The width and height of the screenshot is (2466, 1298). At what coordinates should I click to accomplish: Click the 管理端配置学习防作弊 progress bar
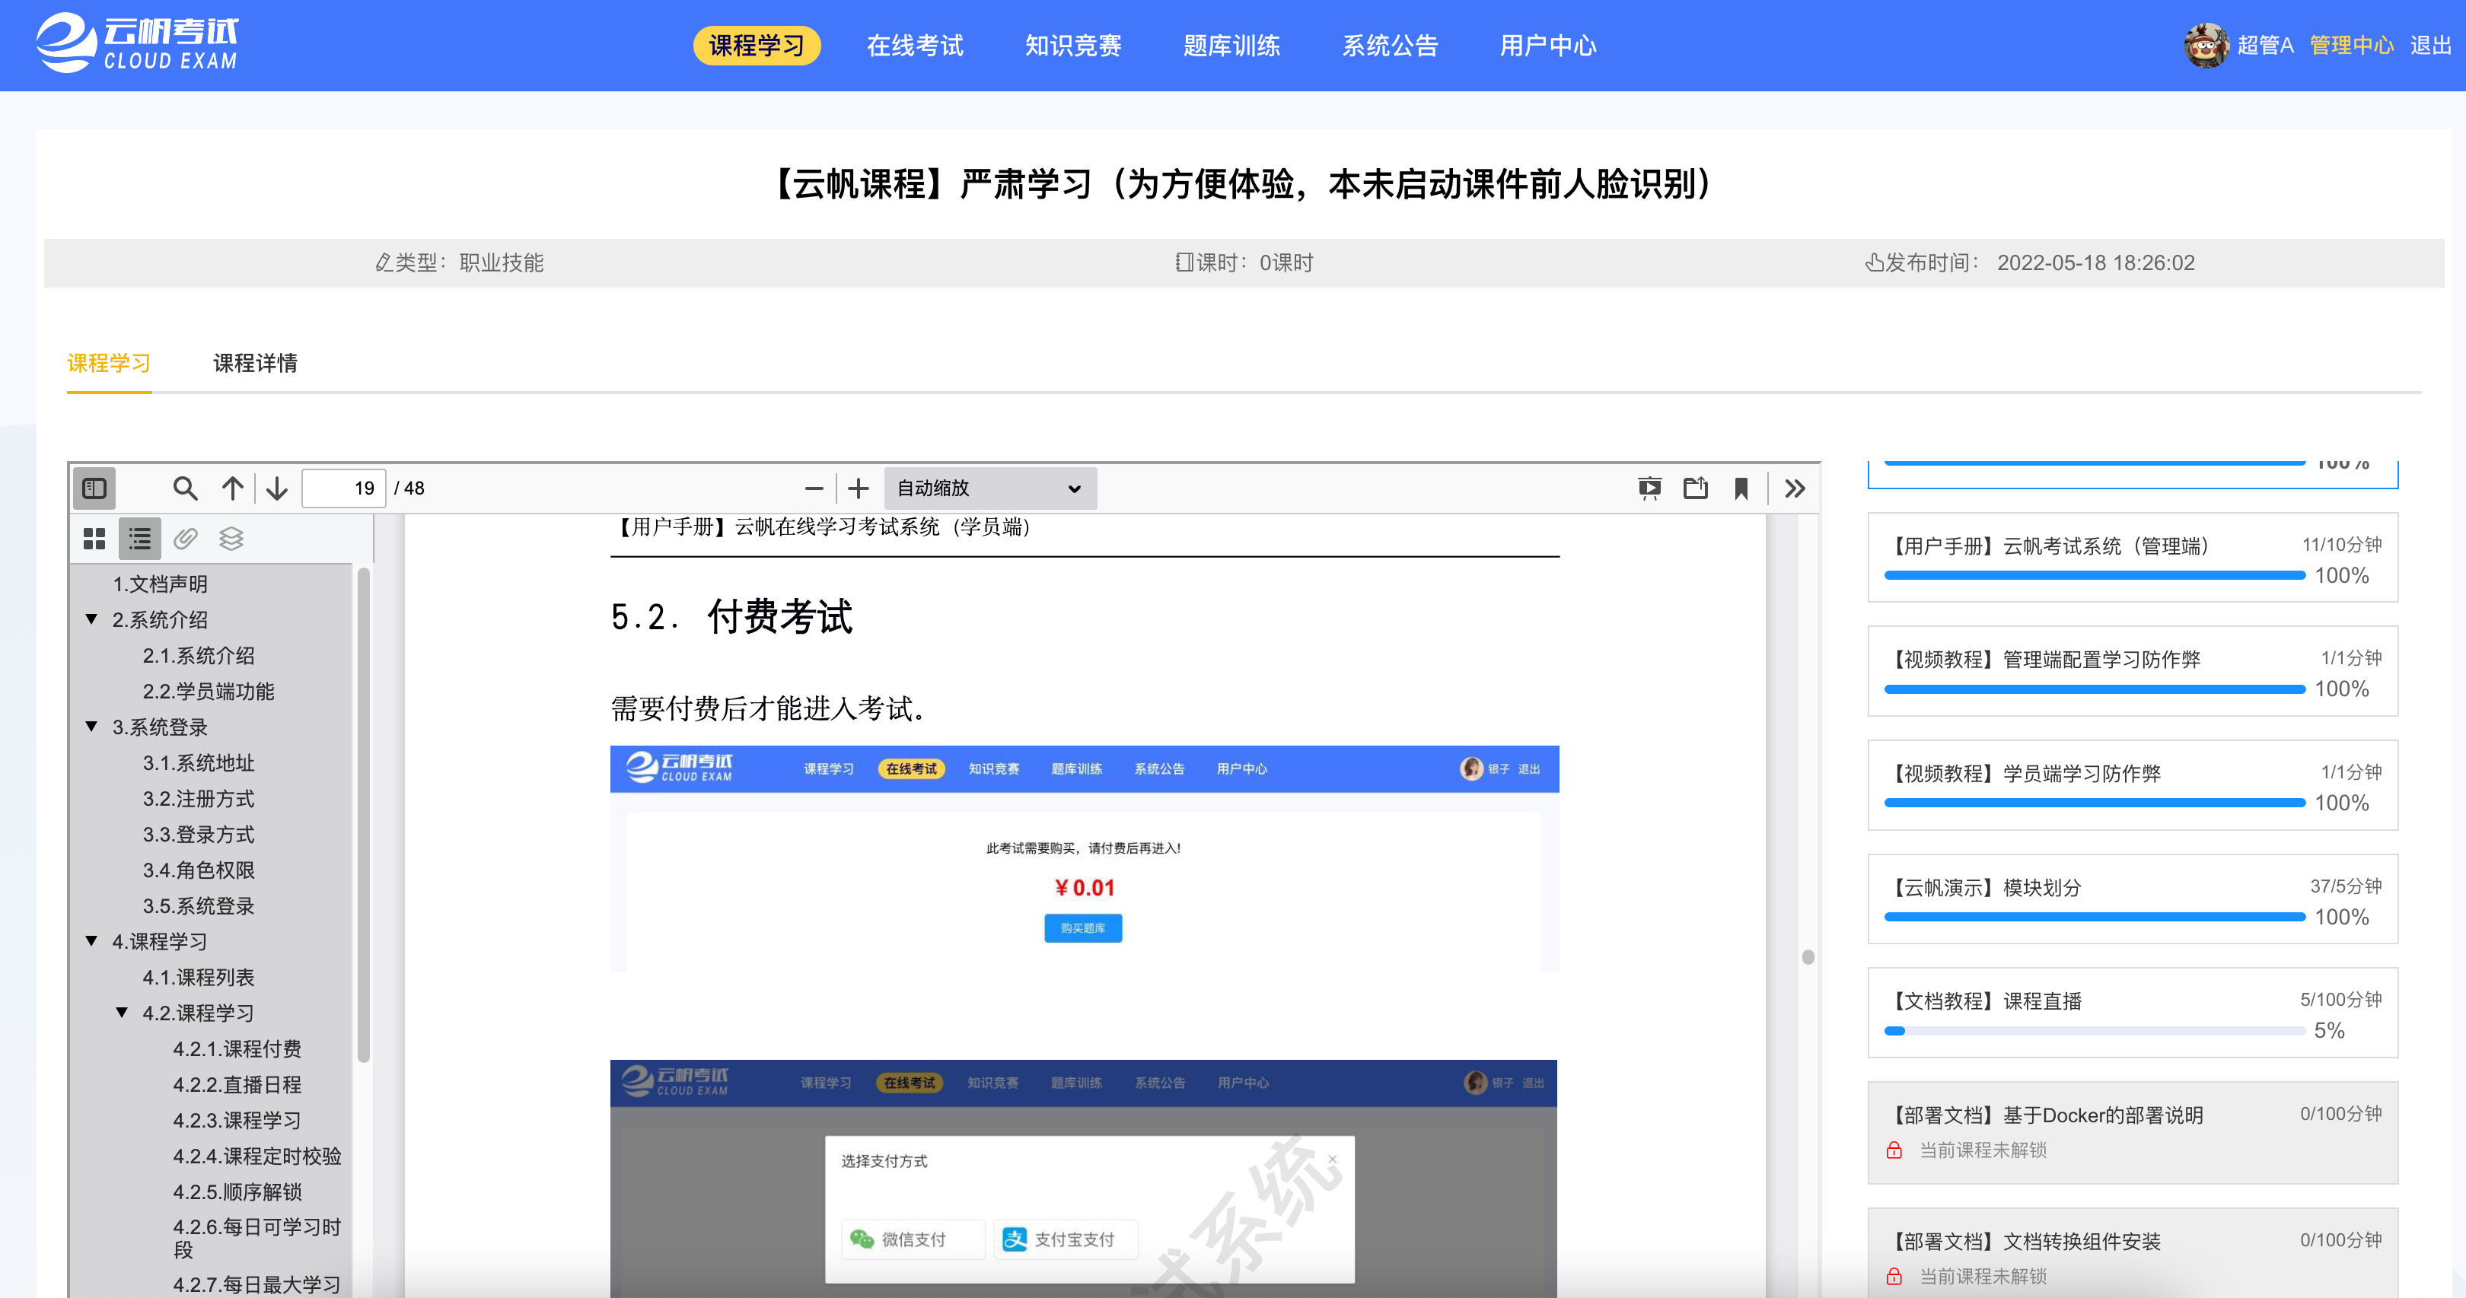click(x=2095, y=689)
